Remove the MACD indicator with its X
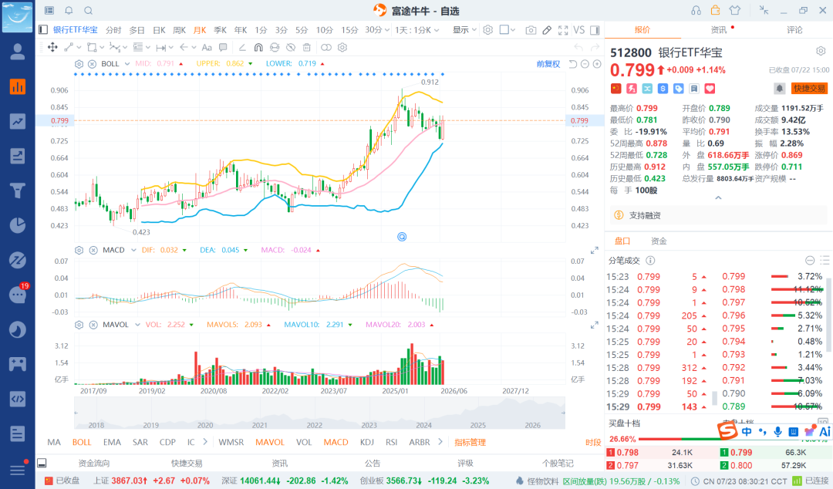This screenshot has width=833, height=489. (x=93, y=250)
